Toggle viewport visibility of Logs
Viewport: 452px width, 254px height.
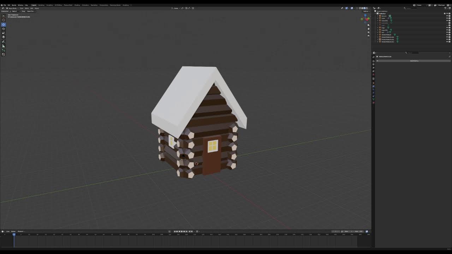click(447, 28)
